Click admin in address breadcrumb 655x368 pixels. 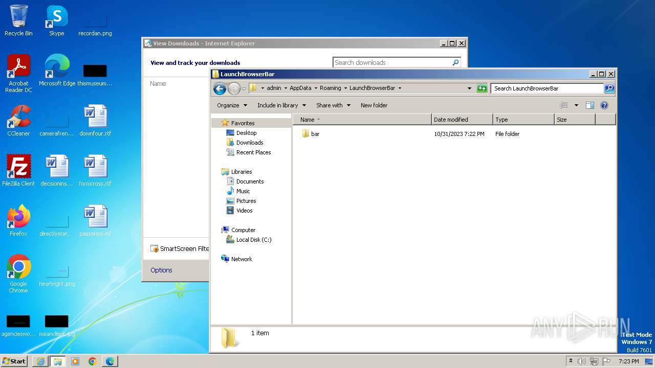pos(274,88)
